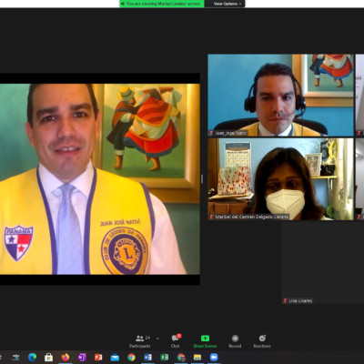Open the Reactions menu
The width and height of the screenshot is (364, 364).
tap(262, 341)
